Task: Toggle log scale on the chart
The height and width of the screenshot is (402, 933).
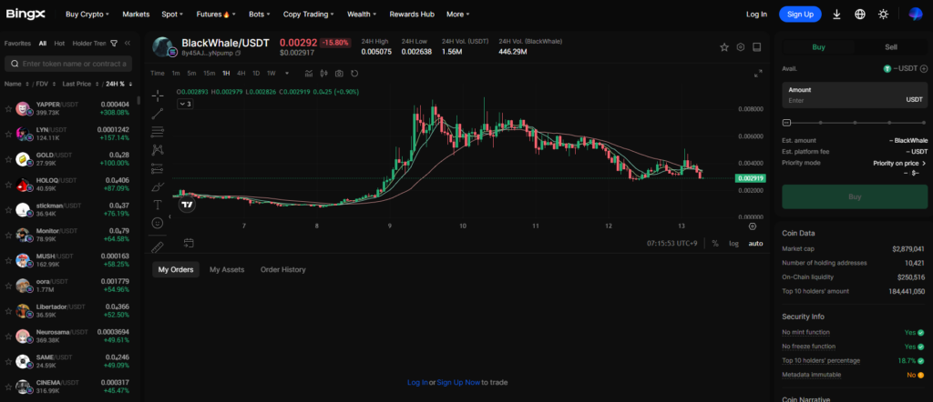Action: pyautogui.click(x=734, y=243)
